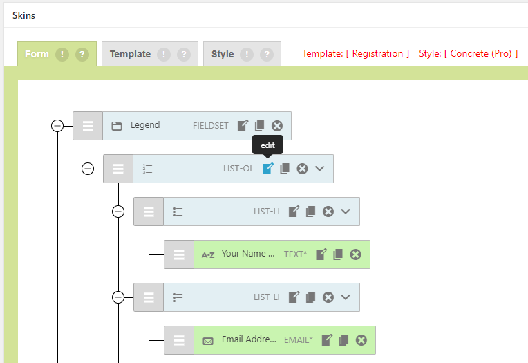Grab the Legend fieldset drag handle

[x=88, y=126]
